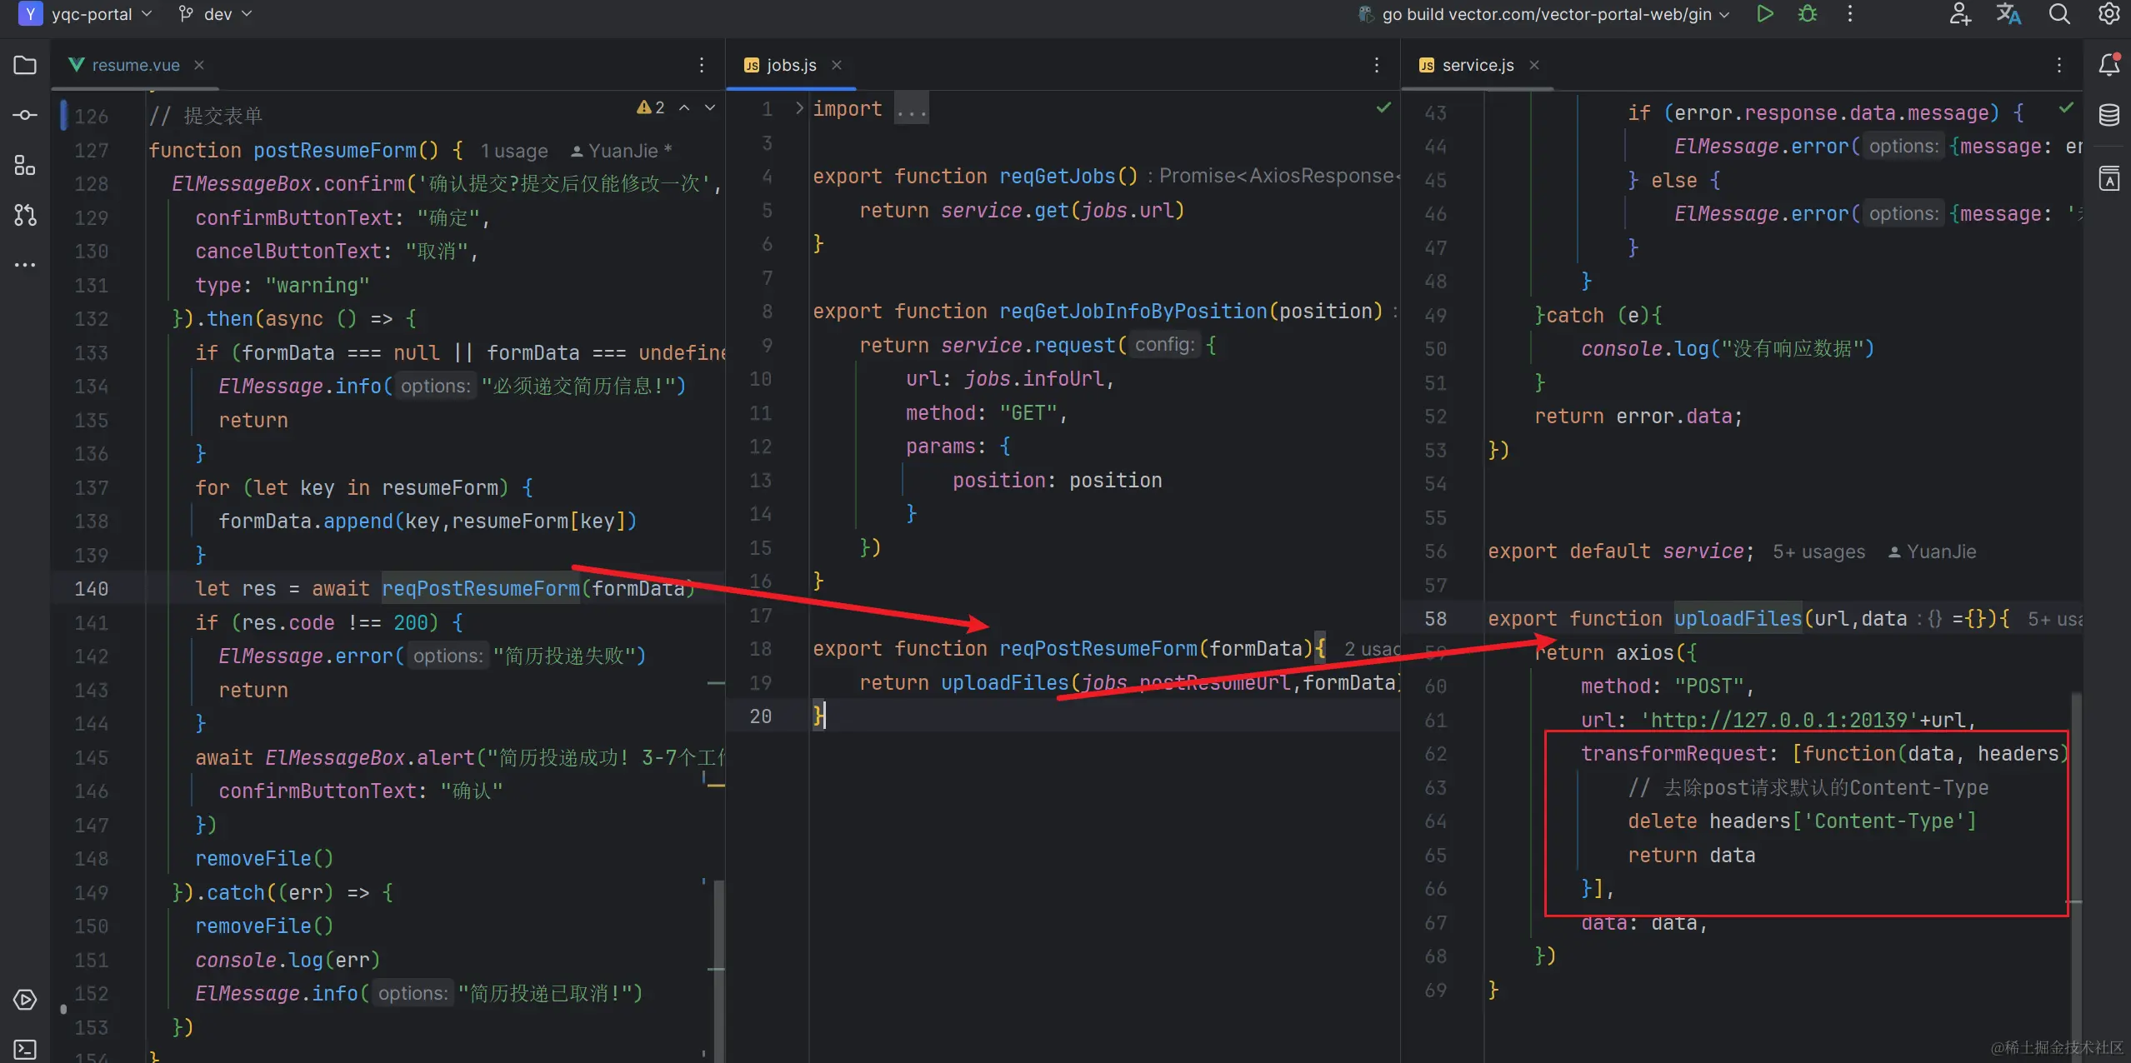Screen dimensions: 2131x1063
Task: Open the Project folder tool window
Action: tap(25, 65)
